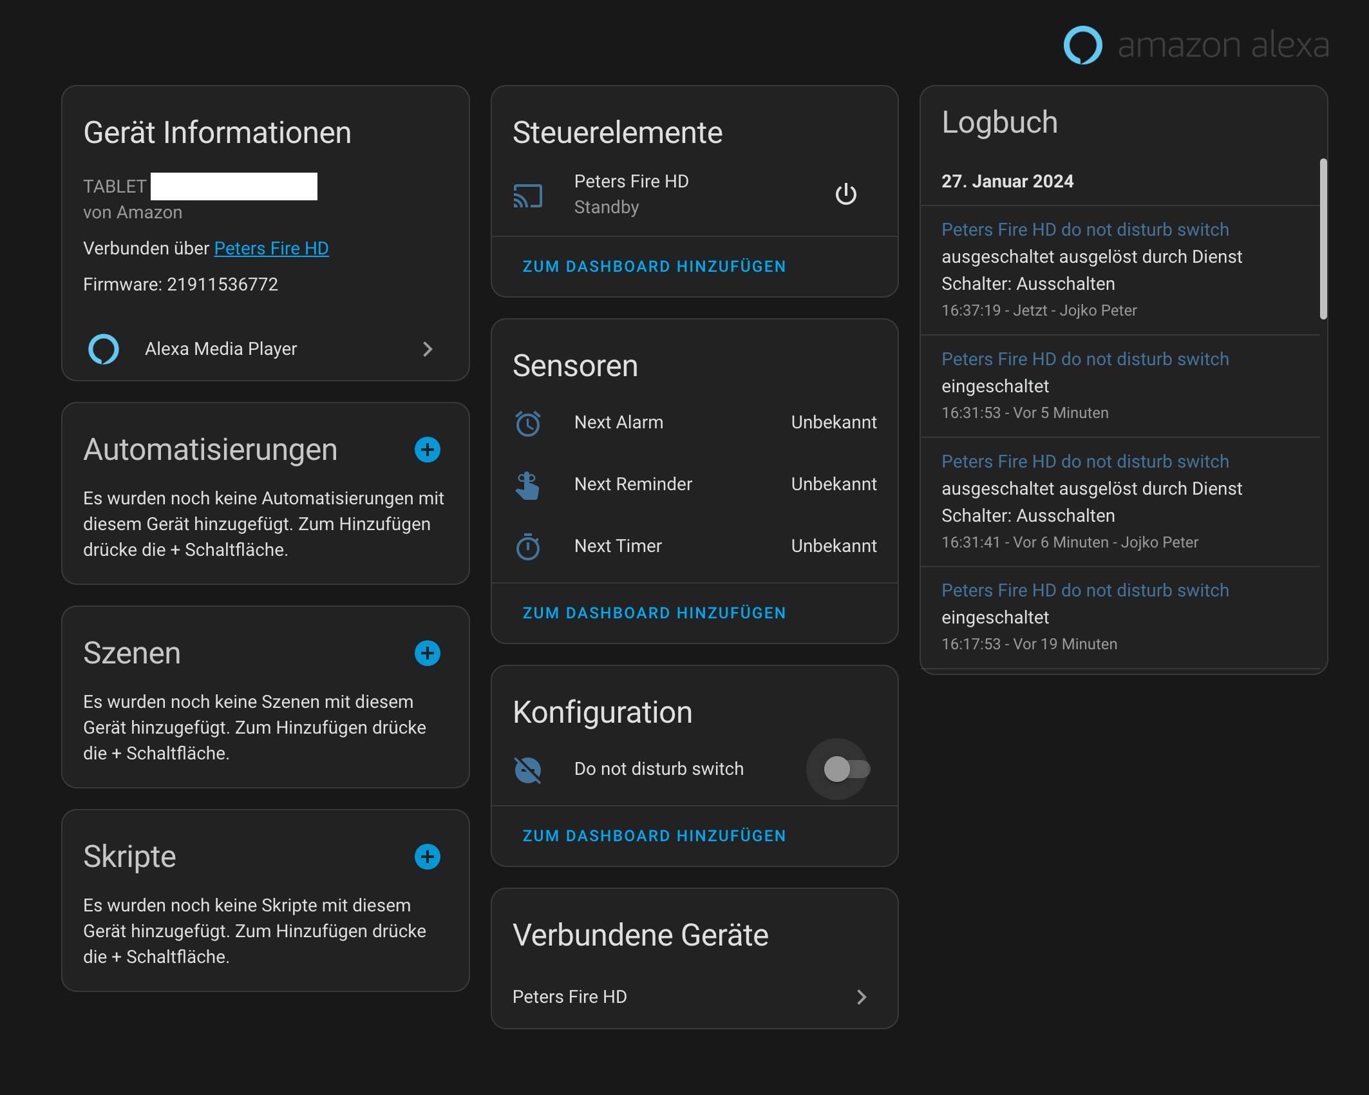Enable the Do not disturb switch
The height and width of the screenshot is (1095, 1369).
(847, 769)
